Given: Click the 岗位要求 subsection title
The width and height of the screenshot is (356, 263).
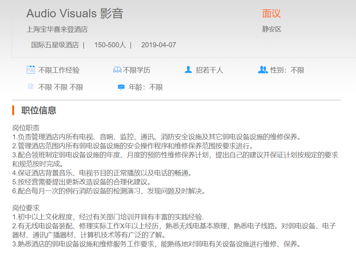Looking at the screenshot, I should 26,208.
